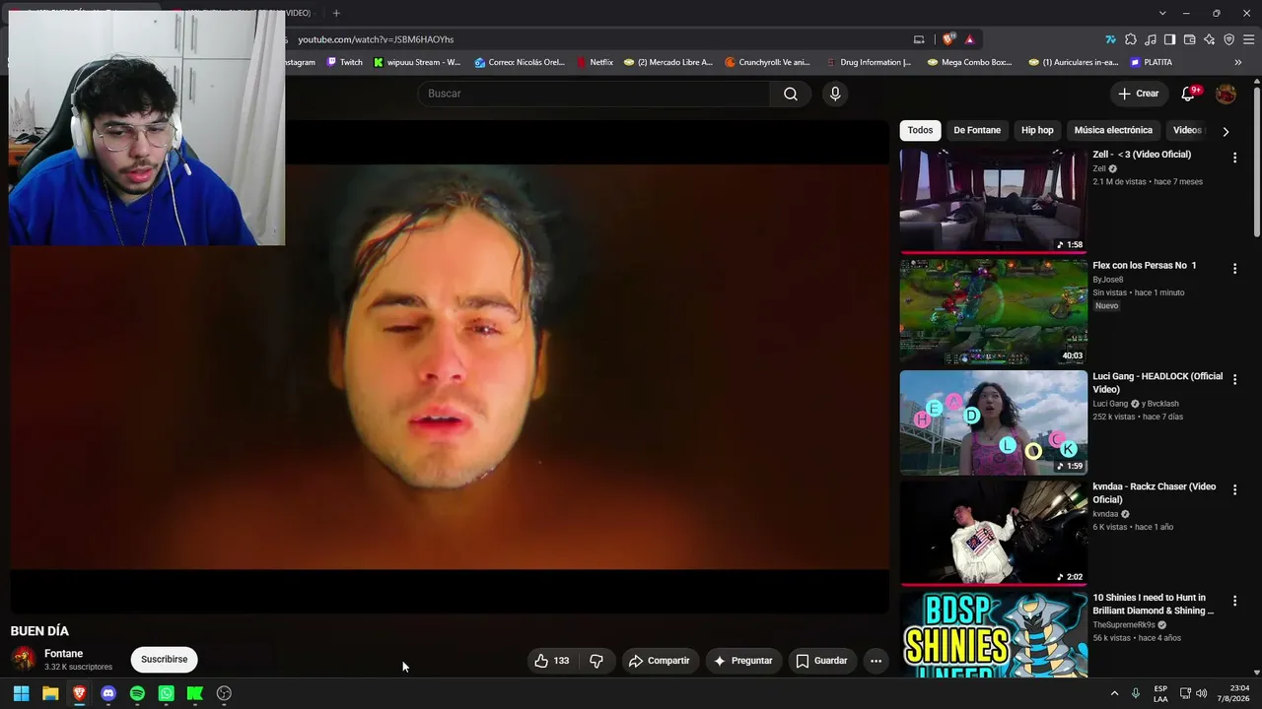Viewport: 1262px width, 709px height.
Task: Open the media control music-note icon
Action: pos(1150,39)
